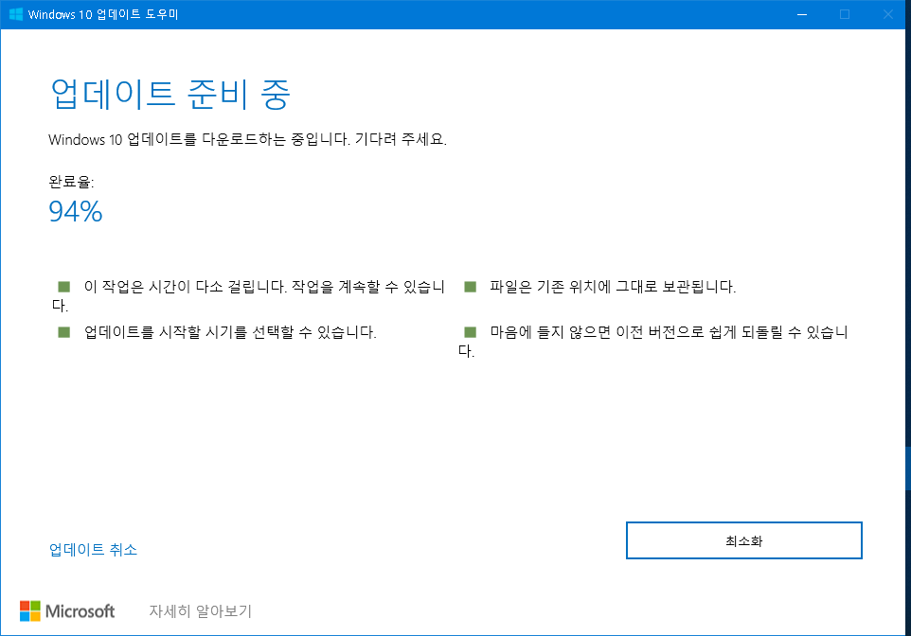This screenshot has height=636, width=911.
Task: Open the 자세히 알아보기 link
Action: click(200, 611)
